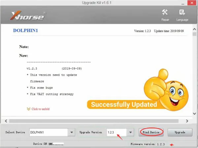Click the 'Upgrade Version' label

click(91, 132)
